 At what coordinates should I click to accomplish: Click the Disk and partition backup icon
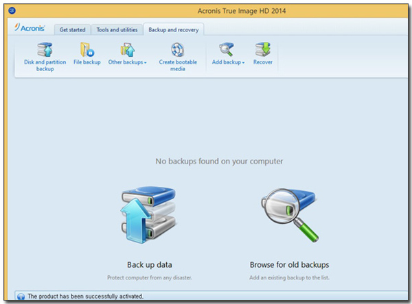tap(45, 49)
